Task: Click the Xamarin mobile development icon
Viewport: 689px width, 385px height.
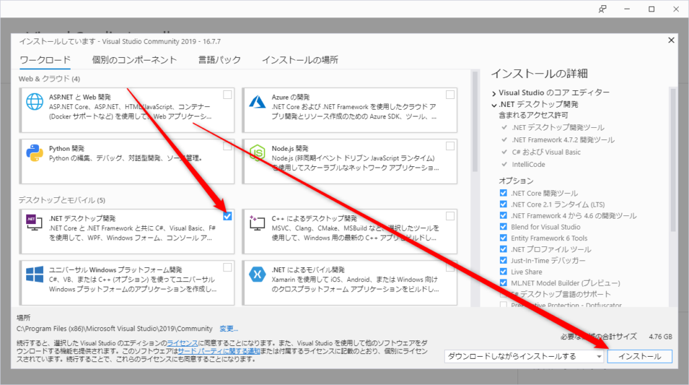Action: 258,274
